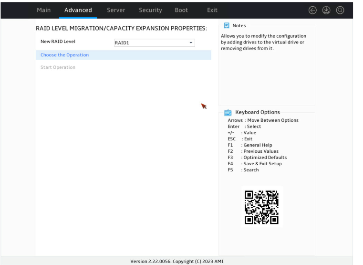Click the 'F5 : Search' line
This screenshot has width=363, height=265.
coord(243,170)
